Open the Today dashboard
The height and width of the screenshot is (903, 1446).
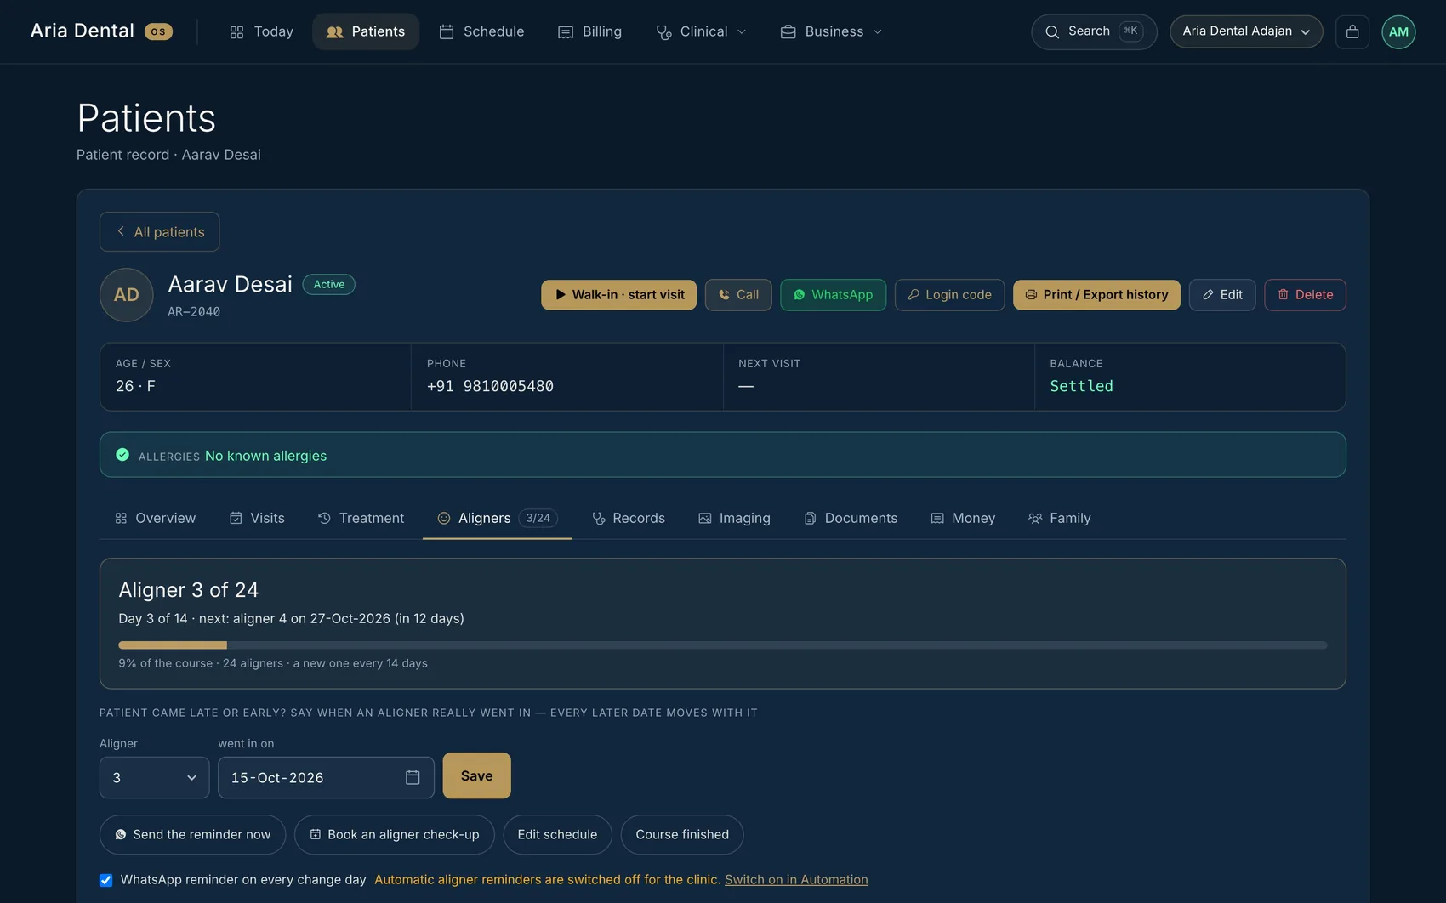tap(261, 31)
